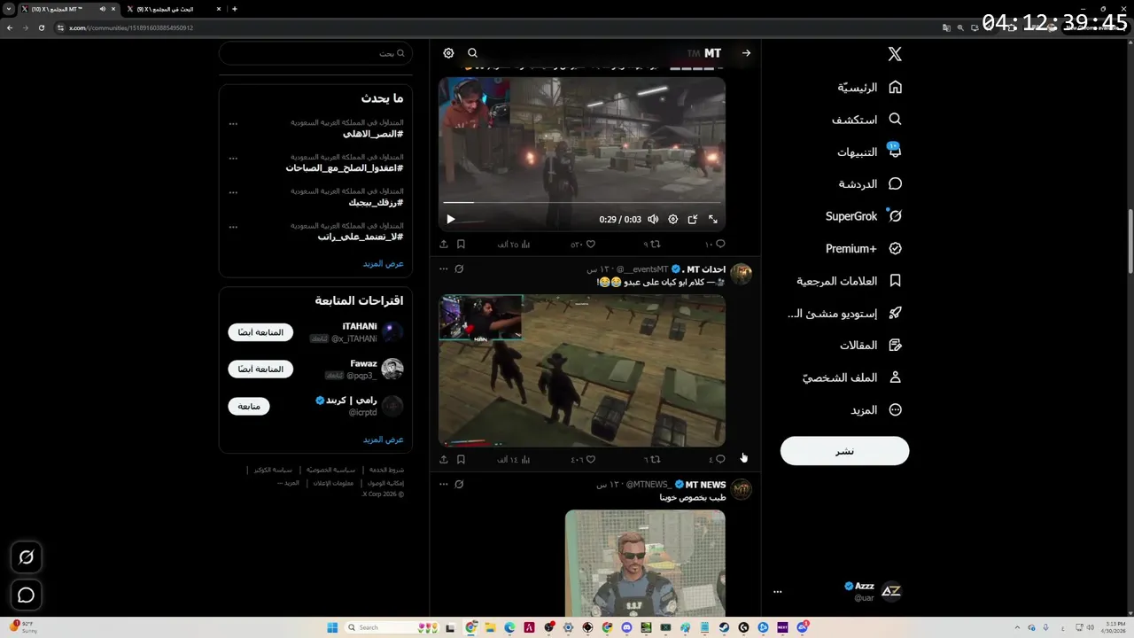Expand المزيد more menu in sidebar

[876, 409]
